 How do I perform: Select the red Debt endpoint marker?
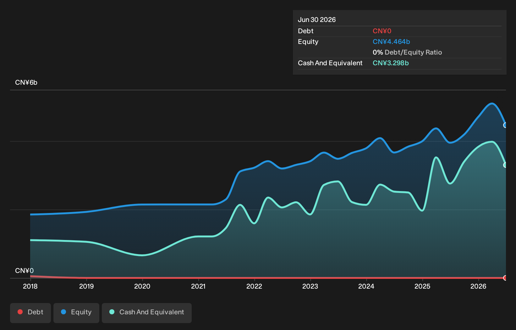pos(505,278)
